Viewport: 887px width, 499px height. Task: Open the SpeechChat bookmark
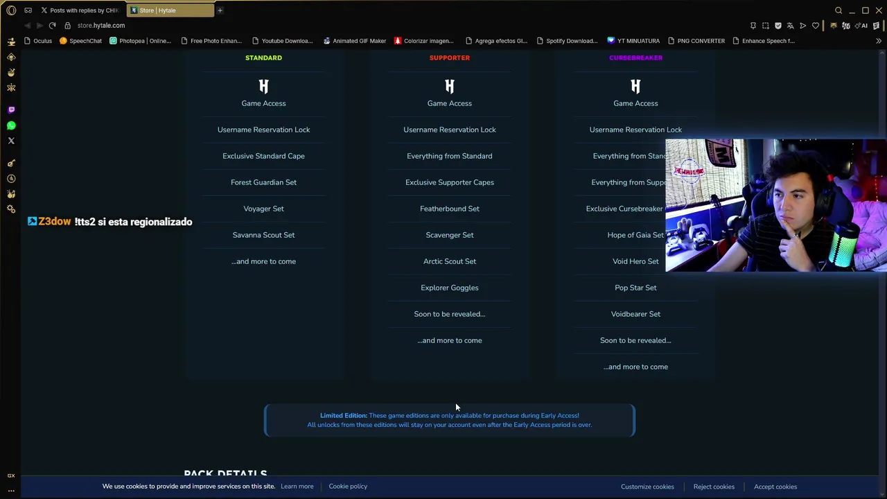click(x=80, y=41)
